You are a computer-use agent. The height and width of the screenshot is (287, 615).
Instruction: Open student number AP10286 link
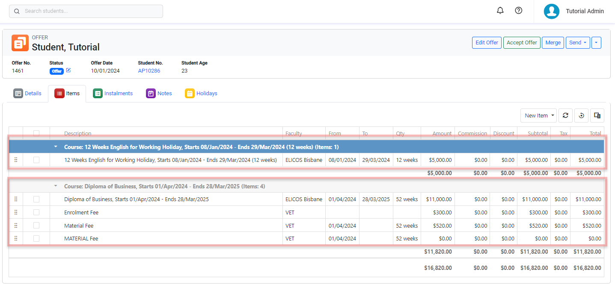click(149, 71)
